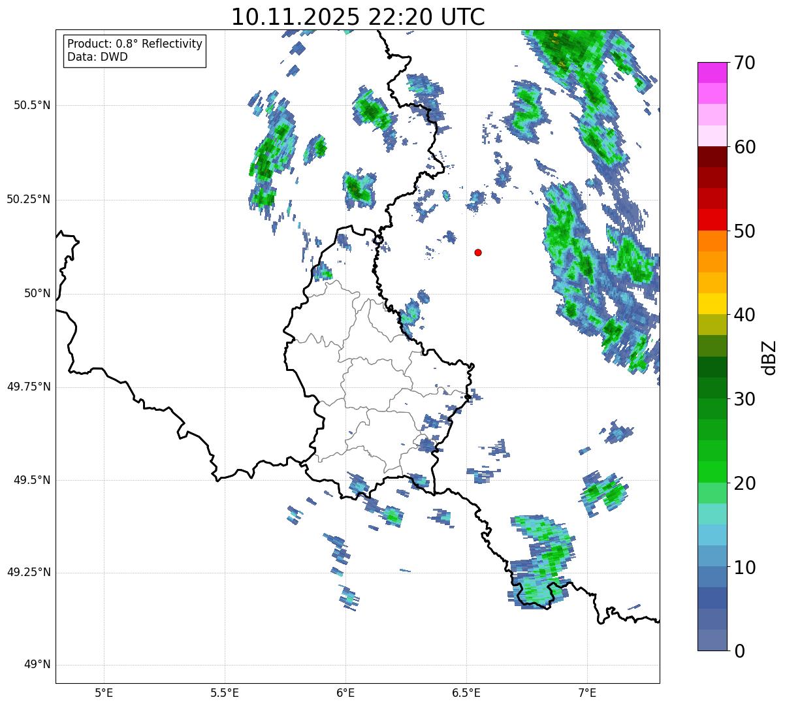Click the 5.5°E longitude label
This screenshot has width=785, height=706.
(x=225, y=692)
